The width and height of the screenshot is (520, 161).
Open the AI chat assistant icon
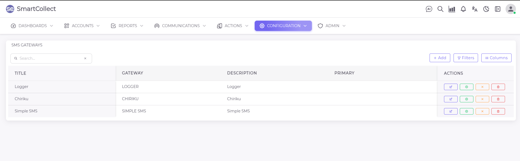tap(429, 9)
